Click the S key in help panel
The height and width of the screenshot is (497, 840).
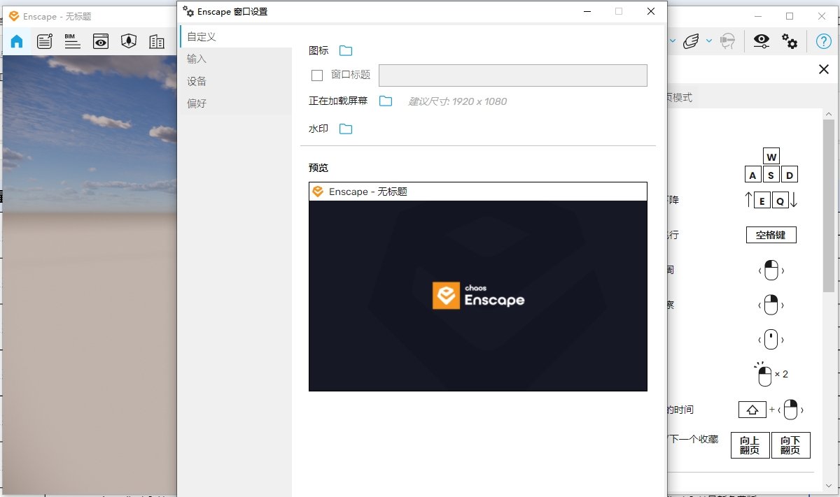coord(771,175)
